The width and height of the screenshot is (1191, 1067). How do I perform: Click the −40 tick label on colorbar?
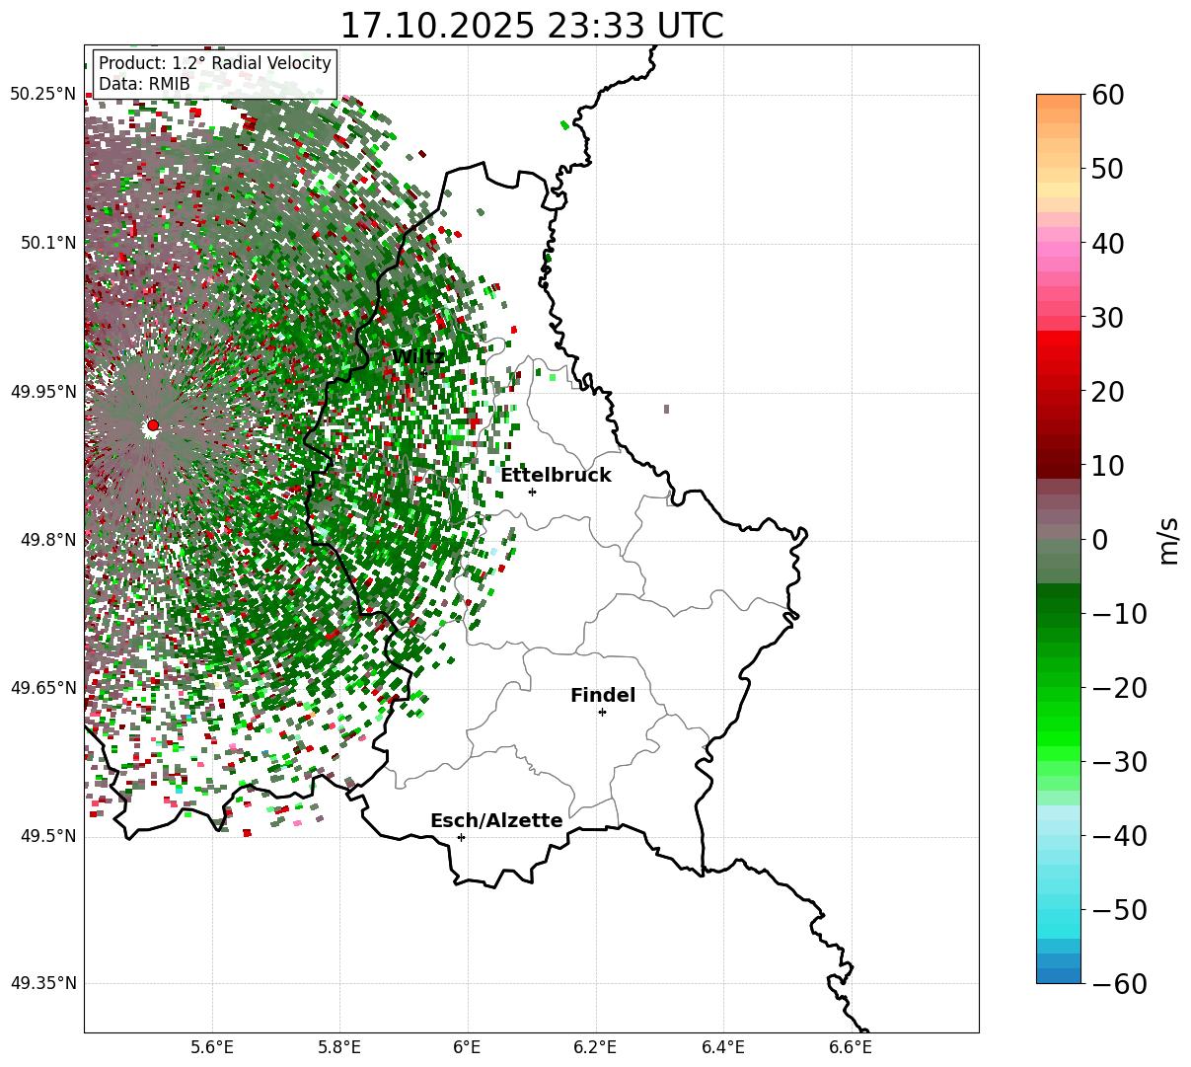[x=1119, y=836]
